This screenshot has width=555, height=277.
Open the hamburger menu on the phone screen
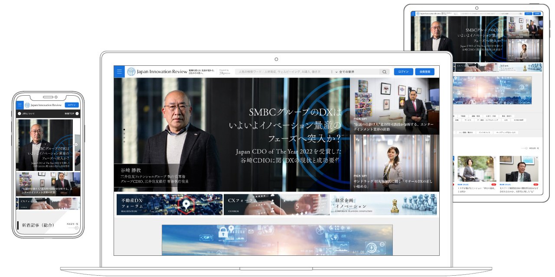[x=20, y=105]
